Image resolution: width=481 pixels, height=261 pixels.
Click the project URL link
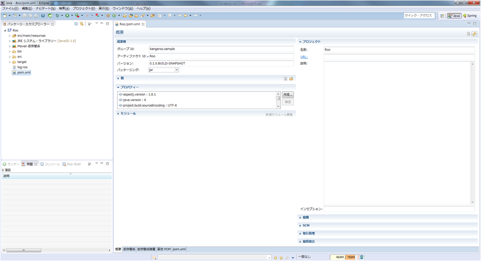click(304, 57)
